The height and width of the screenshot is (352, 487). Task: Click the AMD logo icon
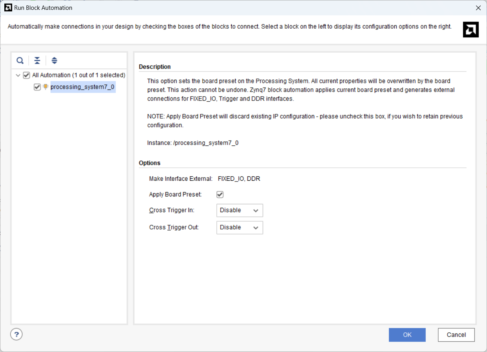(x=471, y=29)
